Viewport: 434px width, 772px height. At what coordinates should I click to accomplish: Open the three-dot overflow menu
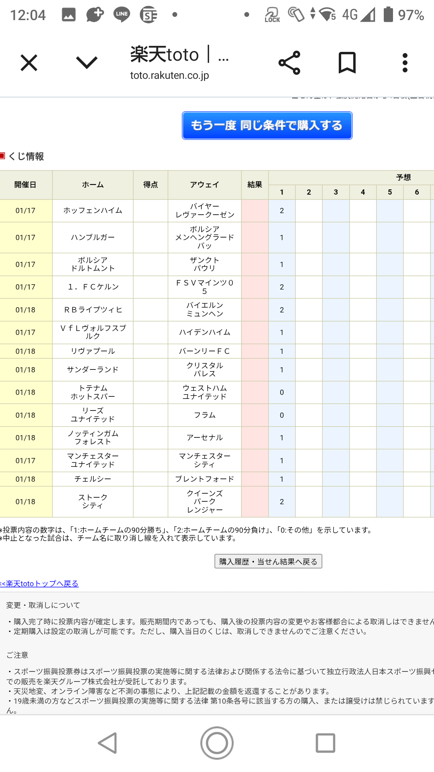tap(405, 63)
